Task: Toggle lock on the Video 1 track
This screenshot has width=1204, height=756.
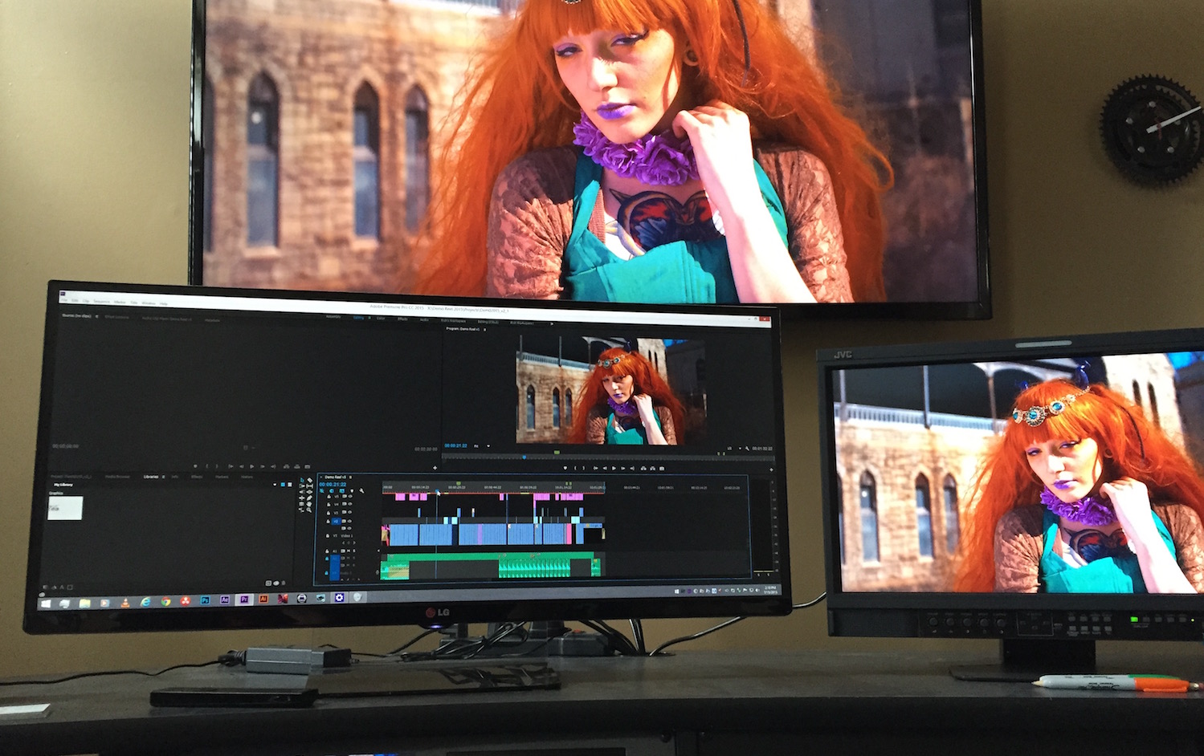Action: (x=328, y=535)
